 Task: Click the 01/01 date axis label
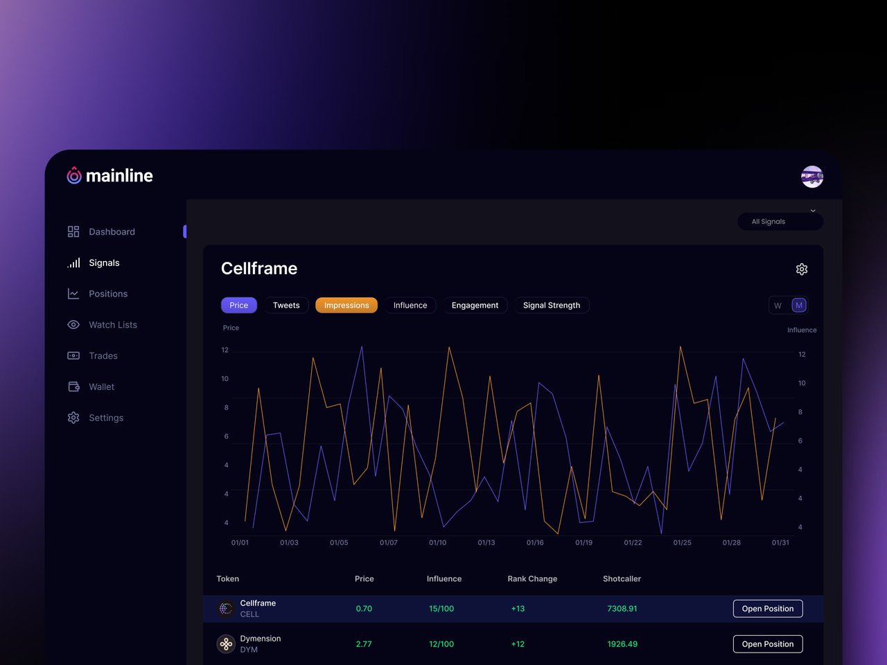click(240, 543)
